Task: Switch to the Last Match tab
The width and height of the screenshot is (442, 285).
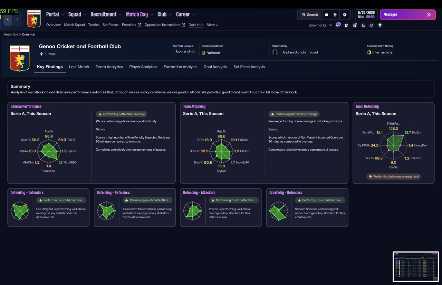Action: click(79, 67)
